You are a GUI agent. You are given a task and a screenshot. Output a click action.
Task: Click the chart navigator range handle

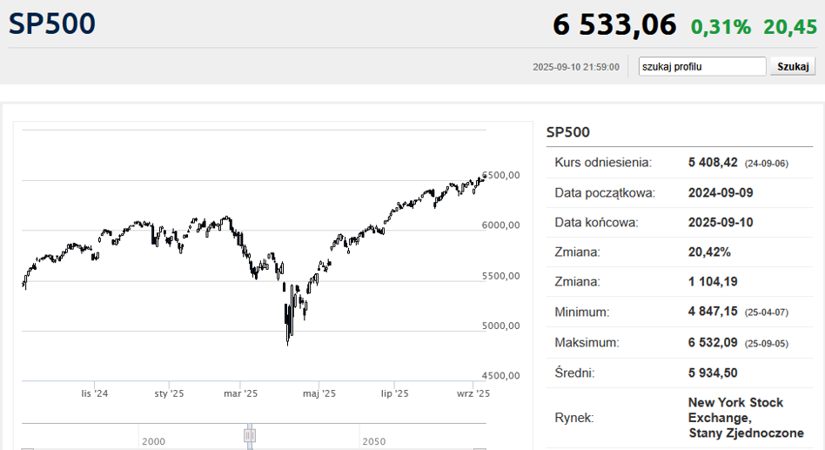click(250, 435)
